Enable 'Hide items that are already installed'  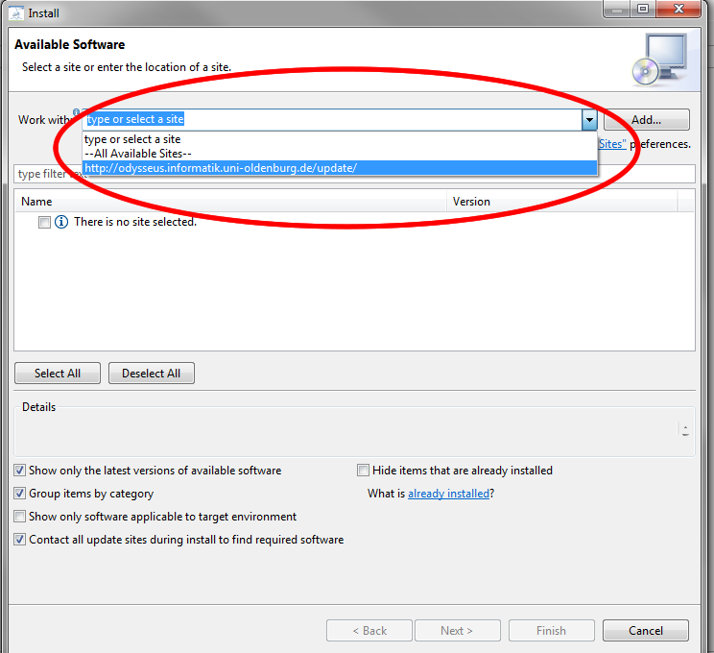point(363,471)
